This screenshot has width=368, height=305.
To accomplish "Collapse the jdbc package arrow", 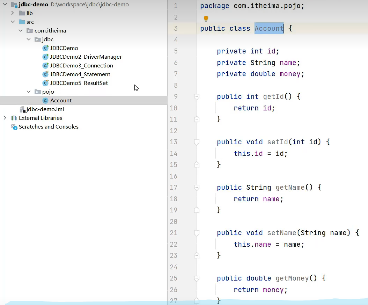I will 29,39.
